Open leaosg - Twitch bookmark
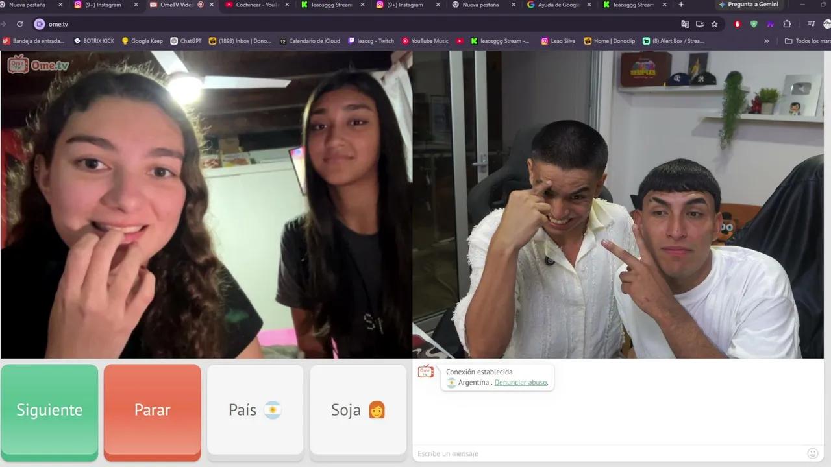Screen dimensions: 831x467 (x=371, y=41)
